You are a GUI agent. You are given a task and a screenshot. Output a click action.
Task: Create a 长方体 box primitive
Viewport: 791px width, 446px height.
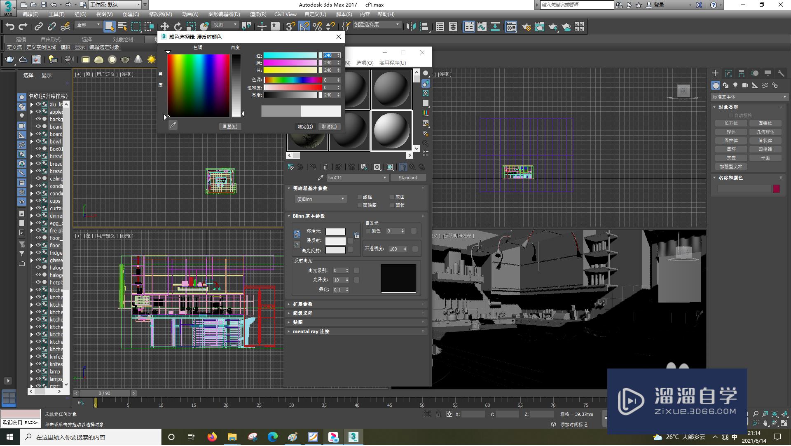point(731,123)
